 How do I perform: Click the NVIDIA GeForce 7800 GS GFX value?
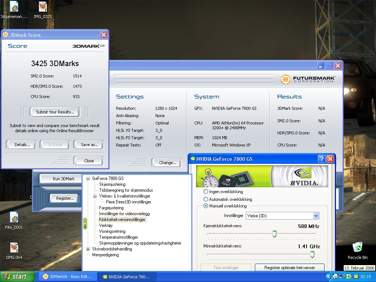pos(234,108)
